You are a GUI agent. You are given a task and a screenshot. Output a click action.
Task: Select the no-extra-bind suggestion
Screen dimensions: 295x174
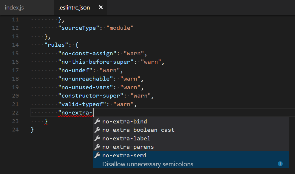tap(124, 121)
